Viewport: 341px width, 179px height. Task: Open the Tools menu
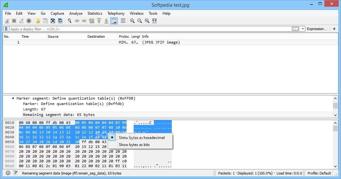(x=153, y=13)
